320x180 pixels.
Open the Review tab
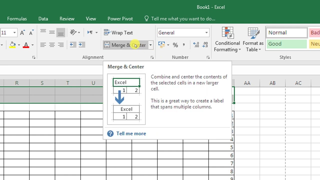(x=67, y=19)
